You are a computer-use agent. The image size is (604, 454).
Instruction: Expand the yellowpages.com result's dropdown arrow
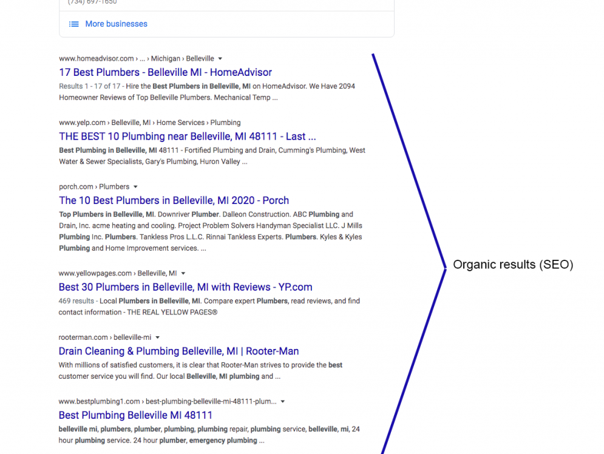(183, 273)
